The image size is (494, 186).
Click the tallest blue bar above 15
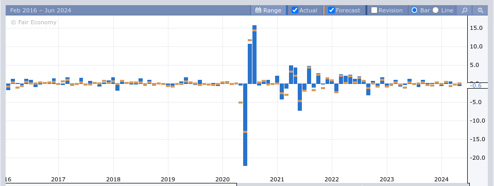254,55
